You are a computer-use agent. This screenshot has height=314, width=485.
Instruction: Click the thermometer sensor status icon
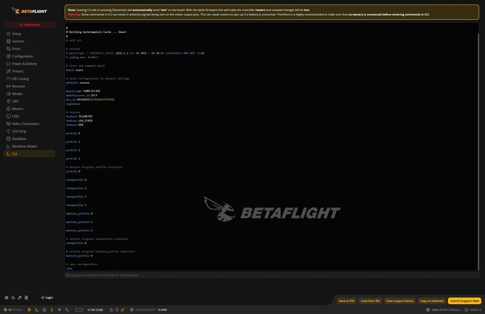coord(52,310)
